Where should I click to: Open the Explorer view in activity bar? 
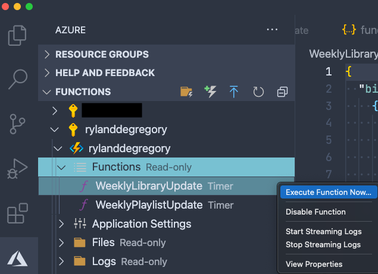tap(17, 36)
